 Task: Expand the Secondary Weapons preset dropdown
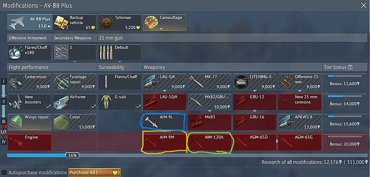[75, 62]
